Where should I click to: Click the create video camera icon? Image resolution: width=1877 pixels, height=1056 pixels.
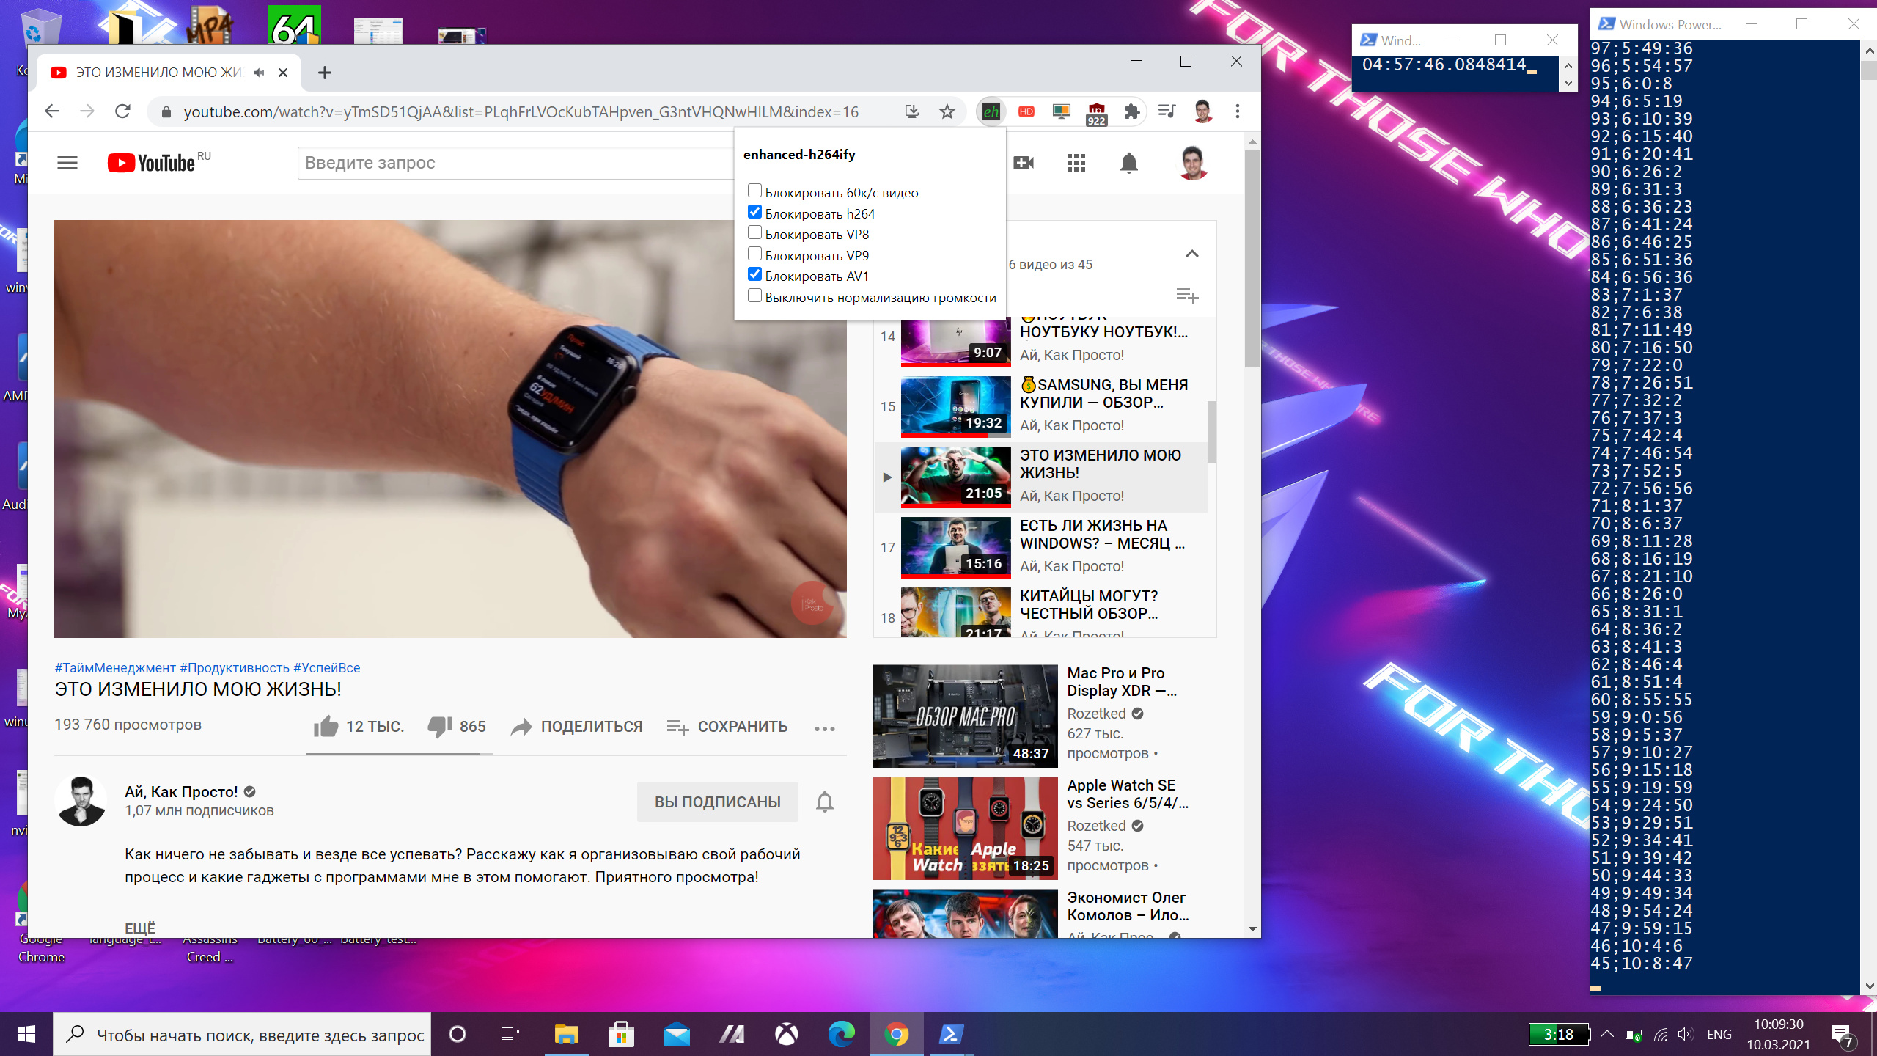point(1024,163)
